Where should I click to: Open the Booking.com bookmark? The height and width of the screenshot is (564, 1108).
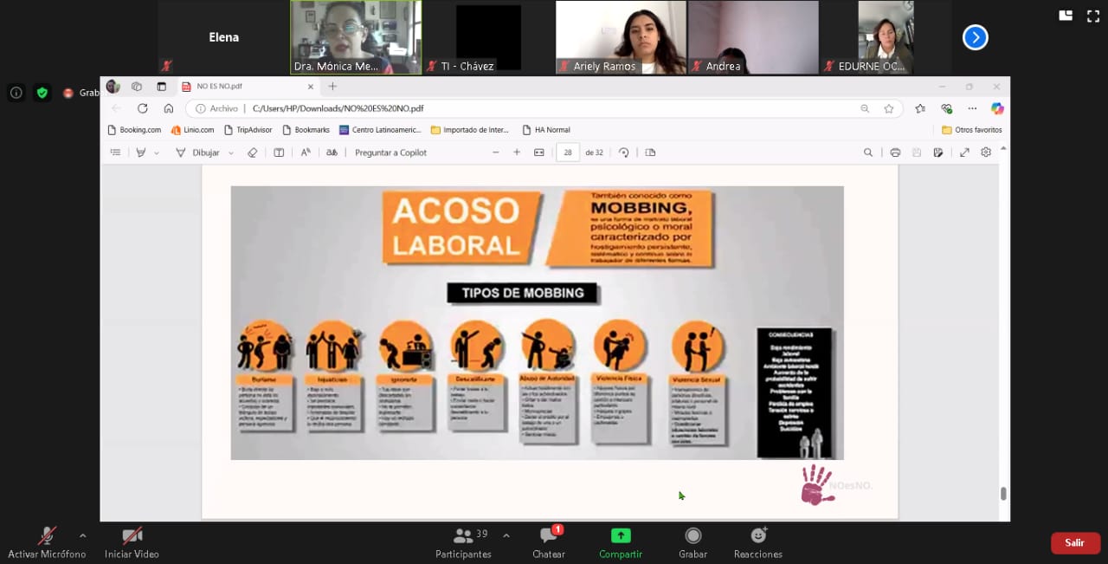134,130
